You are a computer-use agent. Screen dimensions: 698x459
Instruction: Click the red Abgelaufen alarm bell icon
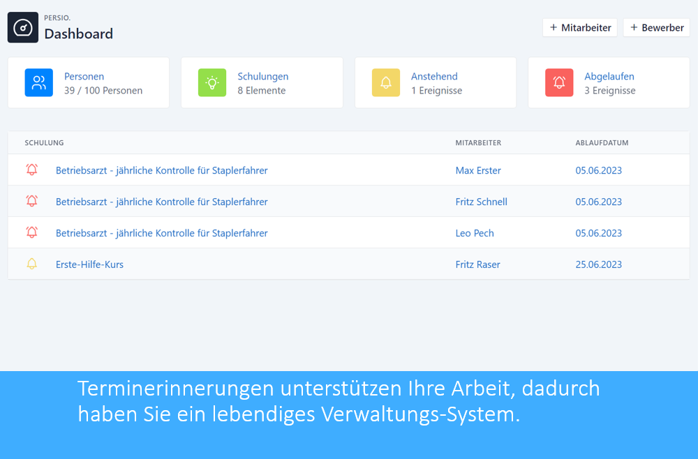tap(559, 83)
